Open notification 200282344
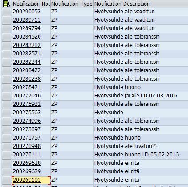This screenshot has height=187, width=188. (x=27, y=62)
